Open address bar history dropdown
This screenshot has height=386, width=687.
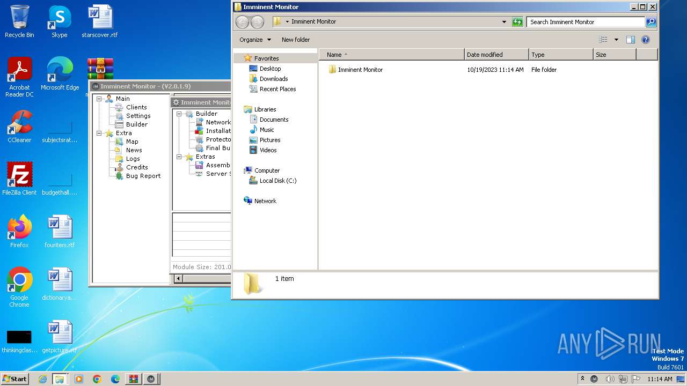pyautogui.click(x=504, y=22)
